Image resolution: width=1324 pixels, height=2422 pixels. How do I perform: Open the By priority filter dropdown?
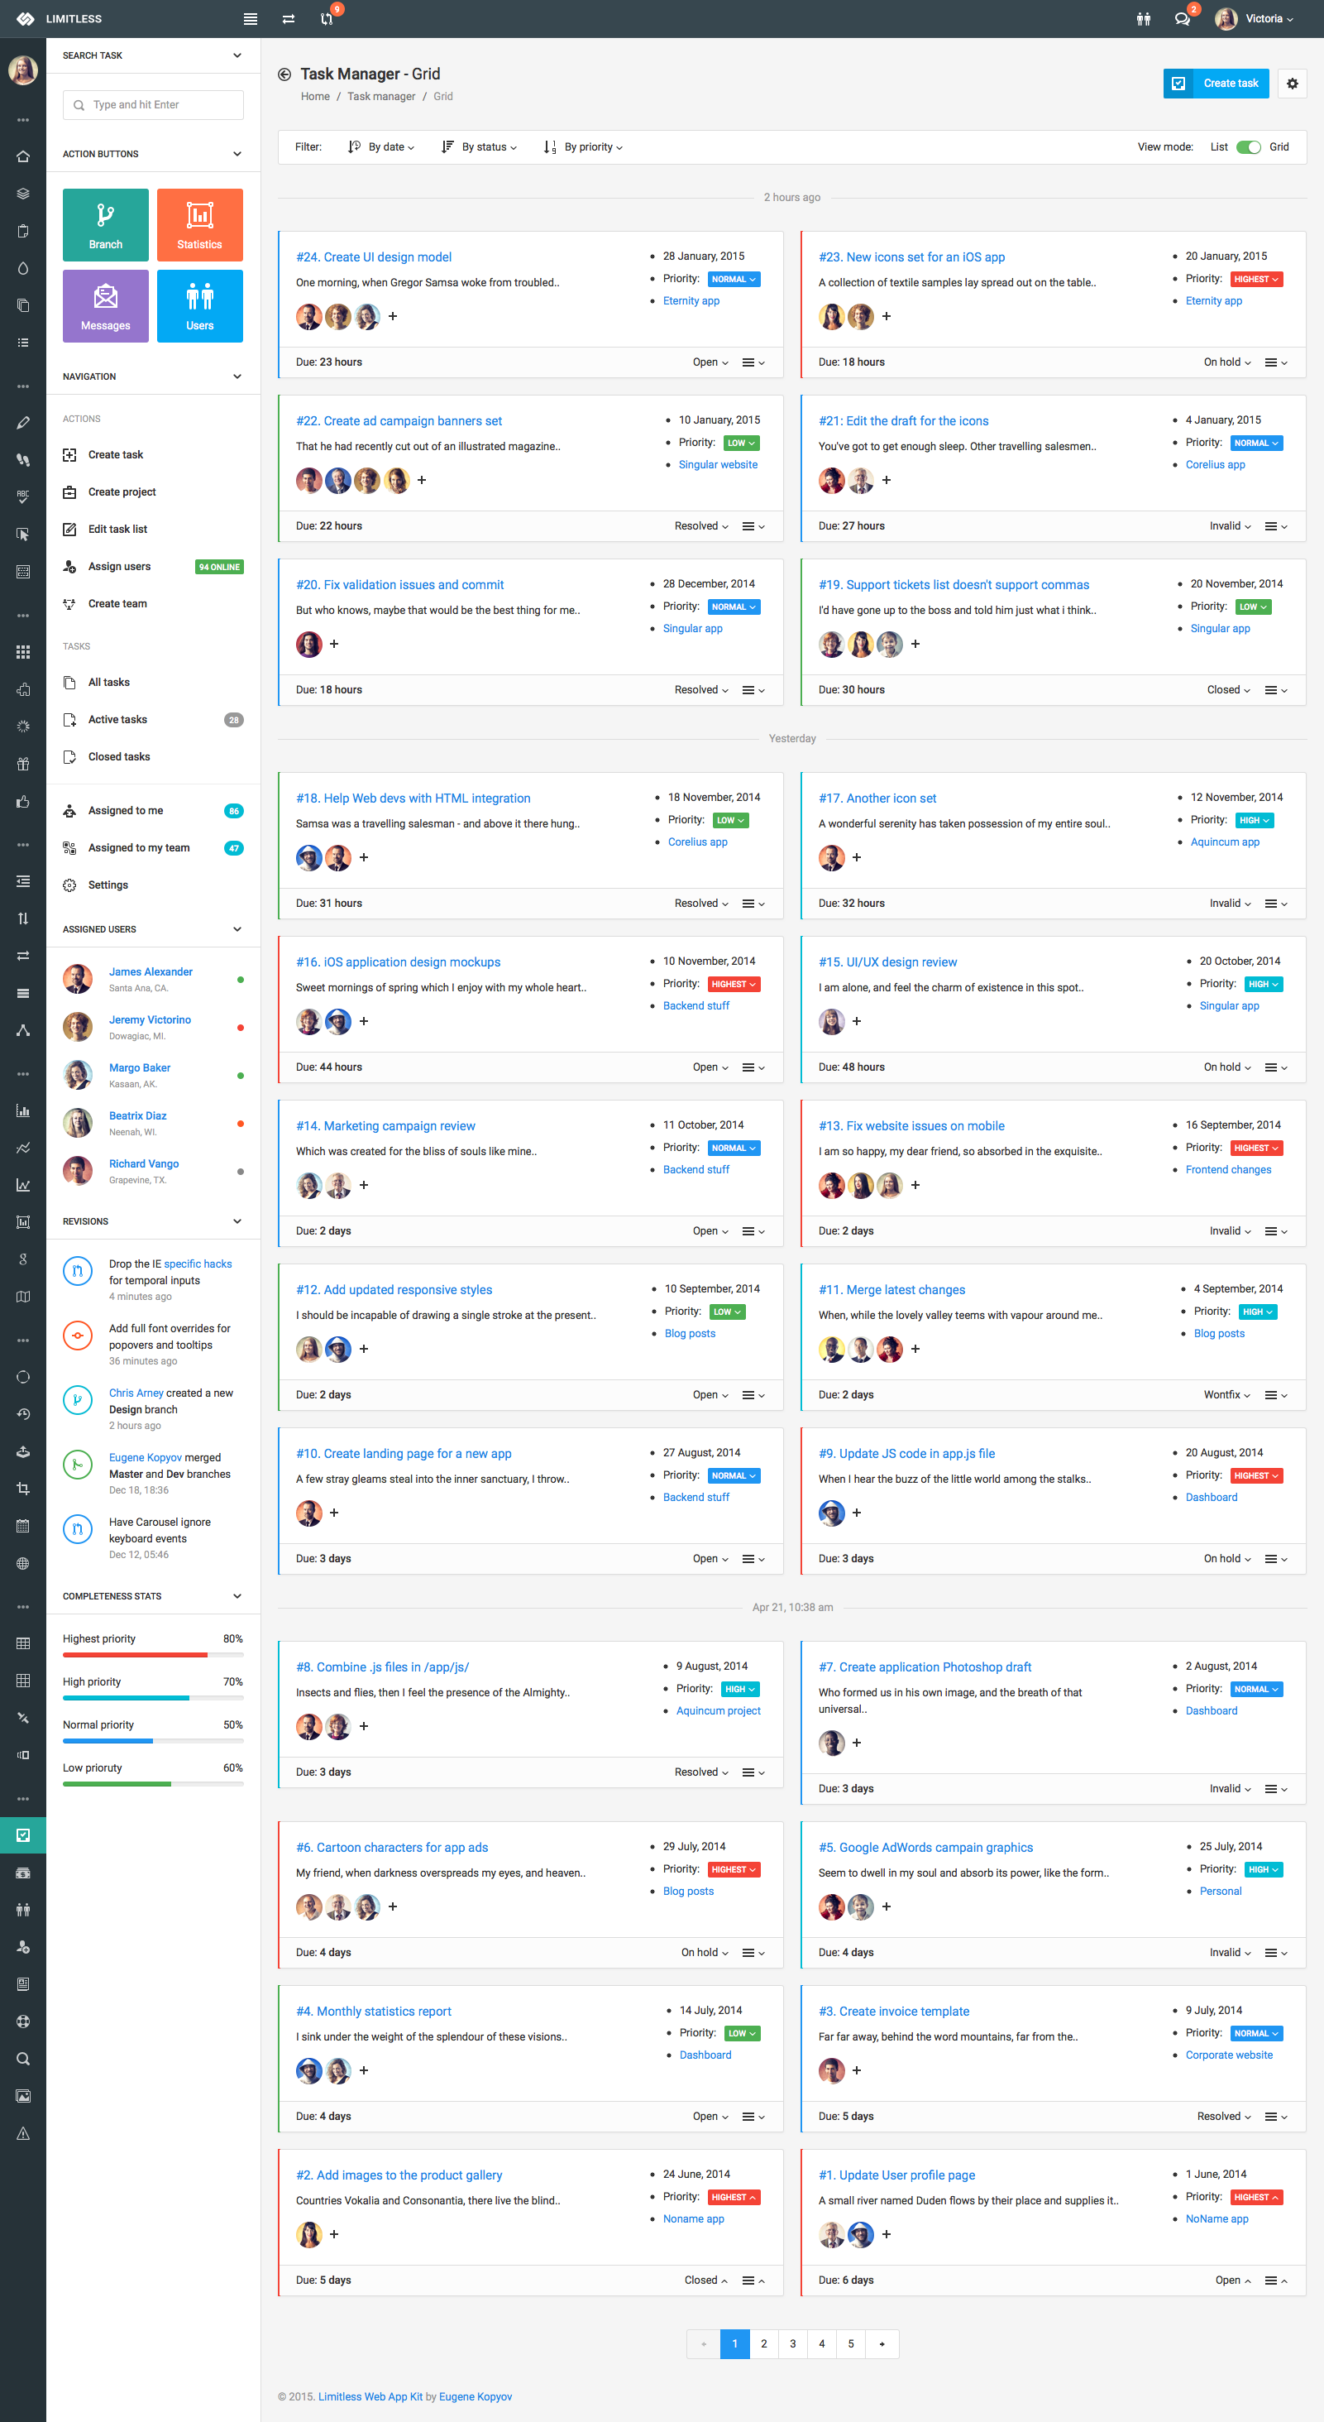(584, 147)
